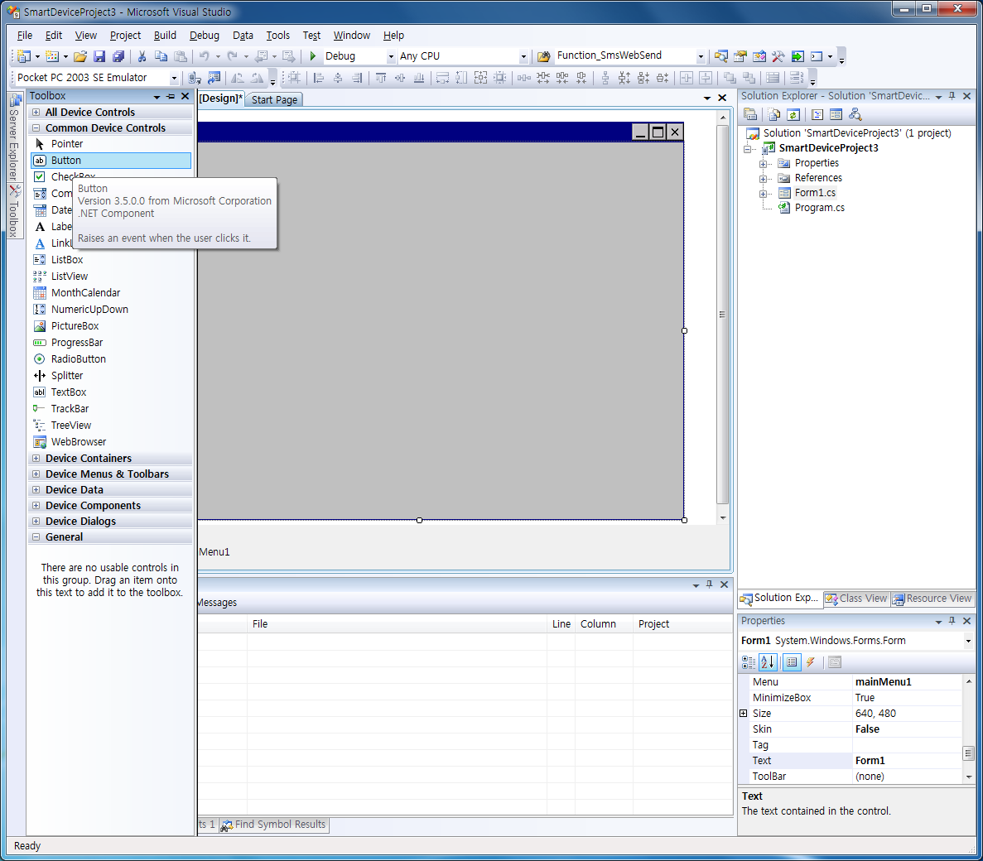Click the Cut scissors icon in toolbar

tap(142, 56)
